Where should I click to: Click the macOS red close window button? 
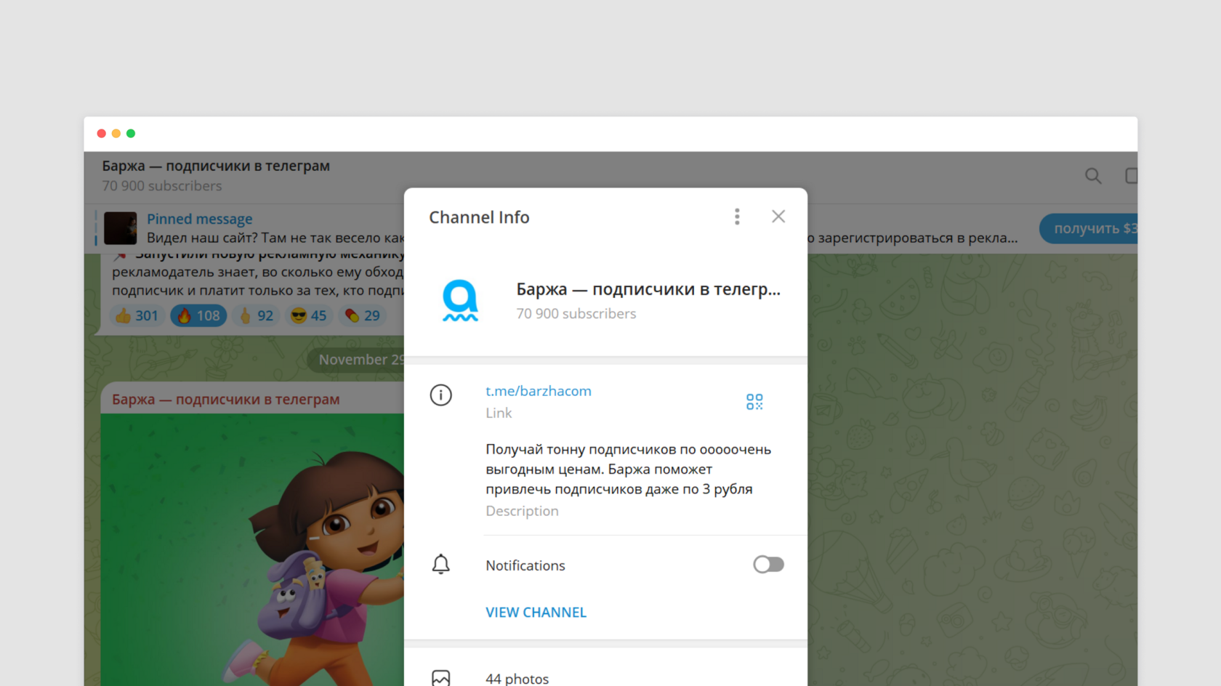102,134
